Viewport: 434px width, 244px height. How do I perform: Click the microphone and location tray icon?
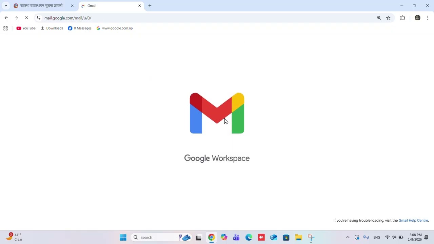point(366,238)
